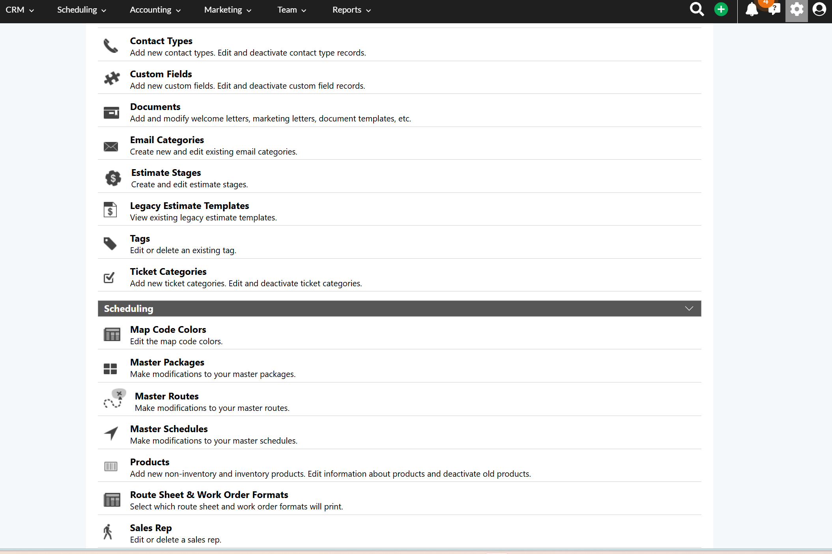Click the Documents archive box icon
The image size is (832, 554).
coord(111,112)
